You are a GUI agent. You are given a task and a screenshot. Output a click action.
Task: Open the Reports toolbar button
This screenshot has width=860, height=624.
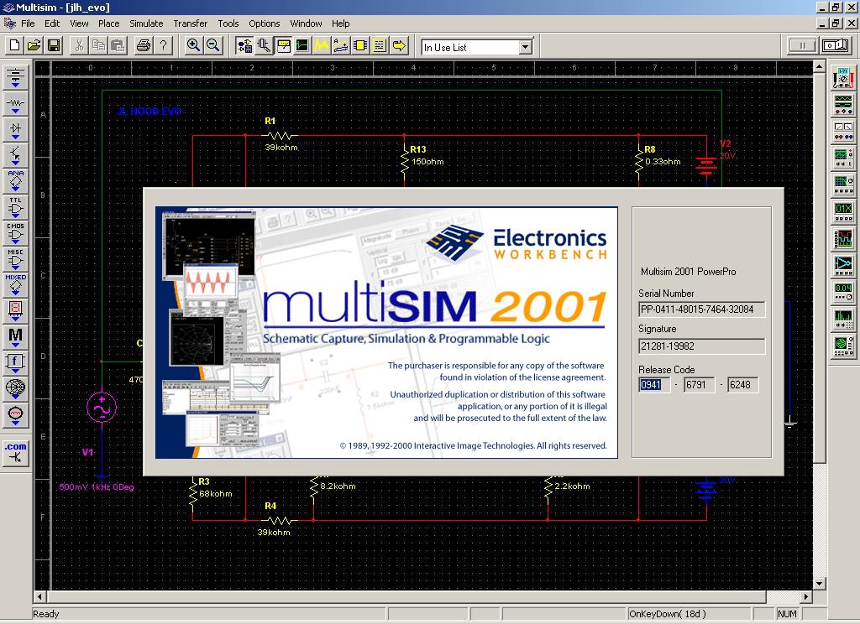point(380,45)
